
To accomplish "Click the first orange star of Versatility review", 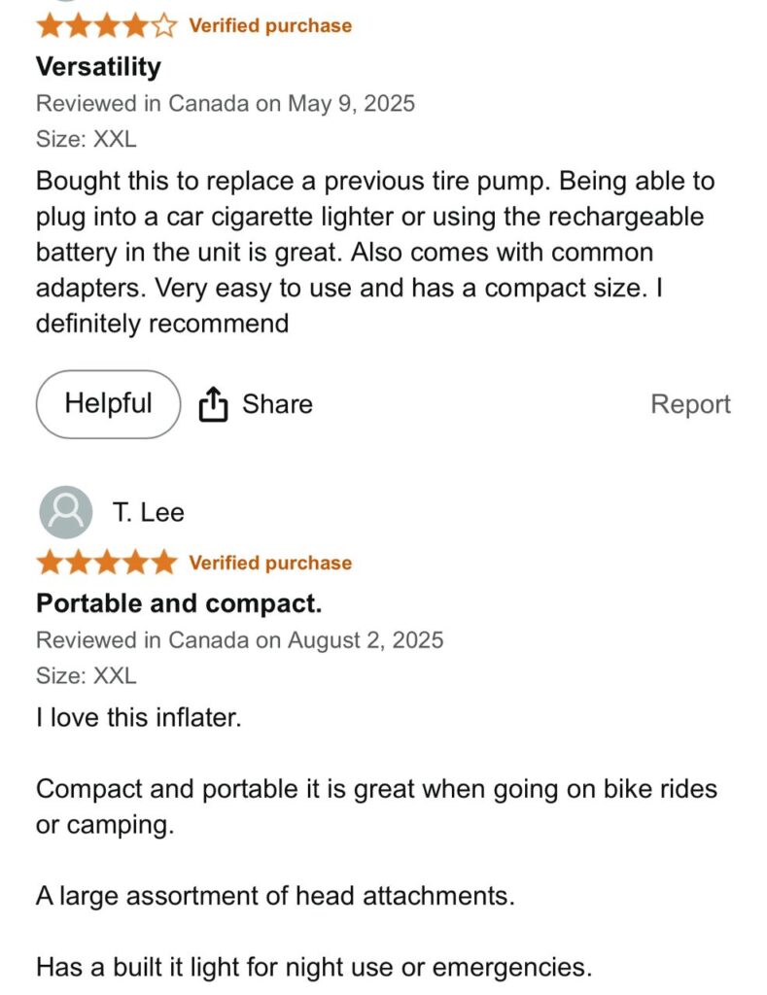I will tap(49, 26).
